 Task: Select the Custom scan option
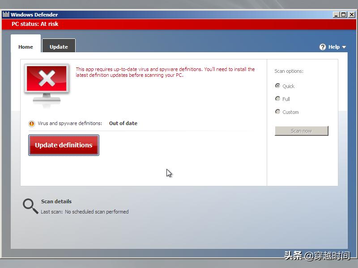pos(278,112)
